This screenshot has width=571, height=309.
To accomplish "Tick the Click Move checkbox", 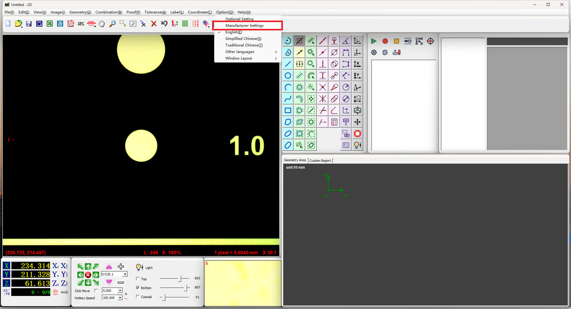I will [x=96, y=291].
